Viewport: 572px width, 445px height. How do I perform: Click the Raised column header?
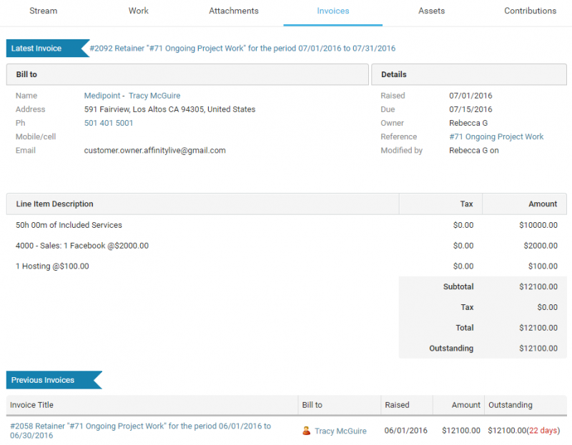click(397, 405)
